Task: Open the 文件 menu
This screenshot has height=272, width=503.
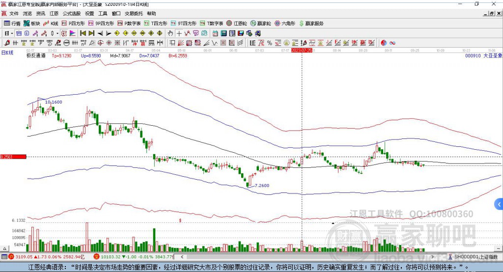Action: 14,13
